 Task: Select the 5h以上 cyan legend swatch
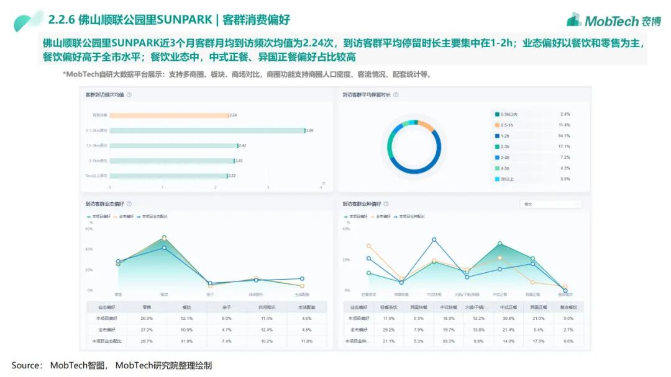coord(497,179)
